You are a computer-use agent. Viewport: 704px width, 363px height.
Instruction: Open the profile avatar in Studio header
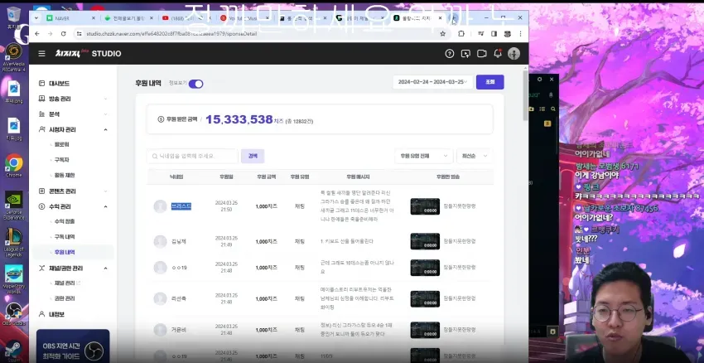[514, 54]
